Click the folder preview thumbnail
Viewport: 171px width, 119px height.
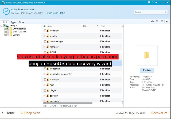[x=147, y=55]
